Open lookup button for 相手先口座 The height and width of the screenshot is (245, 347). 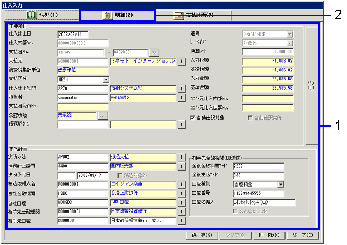click(182, 221)
